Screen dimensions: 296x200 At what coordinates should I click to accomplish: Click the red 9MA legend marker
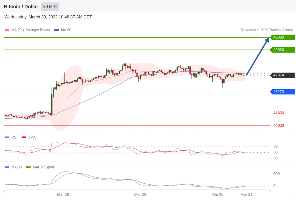(x=24, y=137)
